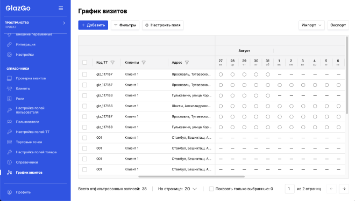Filter by Клиенты column funnel icon
The width and height of the screenshot is (355, 201).
[x=144, y=63]
